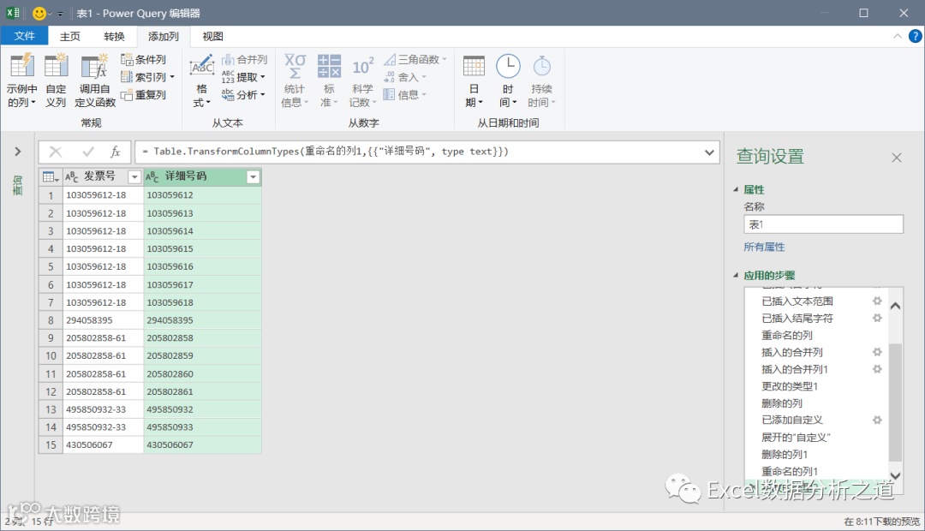Click Scientific (科学记数) icon
This screenshot has width=925, height=531.
pyautogui.click(x=363, y=66)
